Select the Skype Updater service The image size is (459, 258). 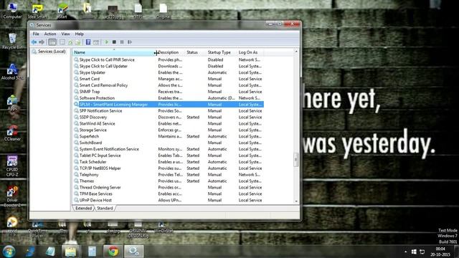(x=169, y=72)
